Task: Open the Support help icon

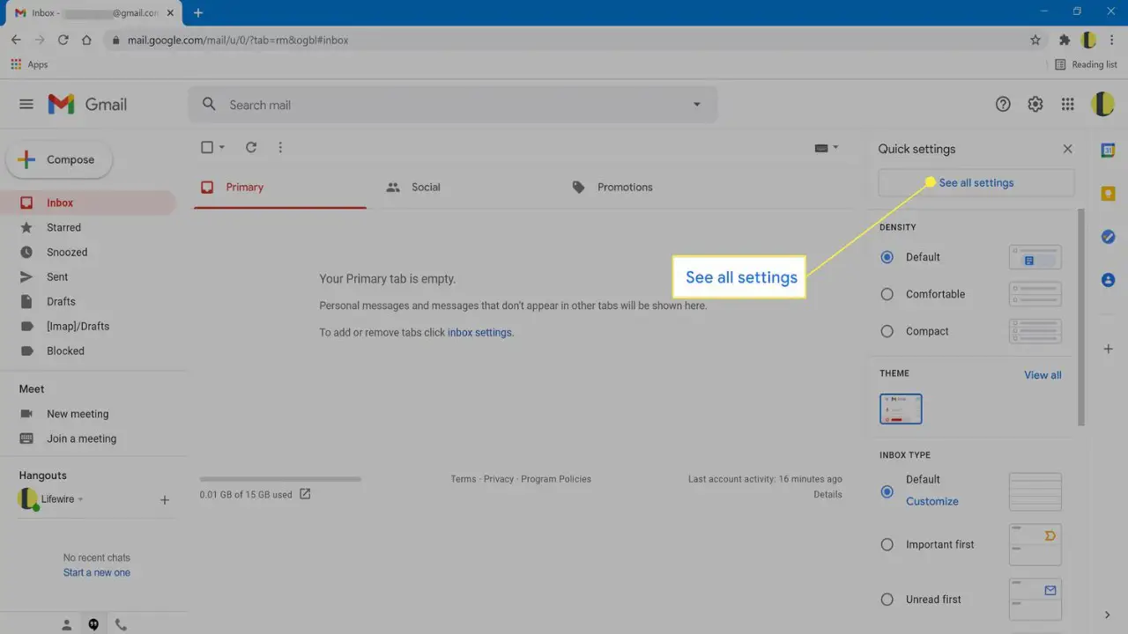Action: point(1003,104)
